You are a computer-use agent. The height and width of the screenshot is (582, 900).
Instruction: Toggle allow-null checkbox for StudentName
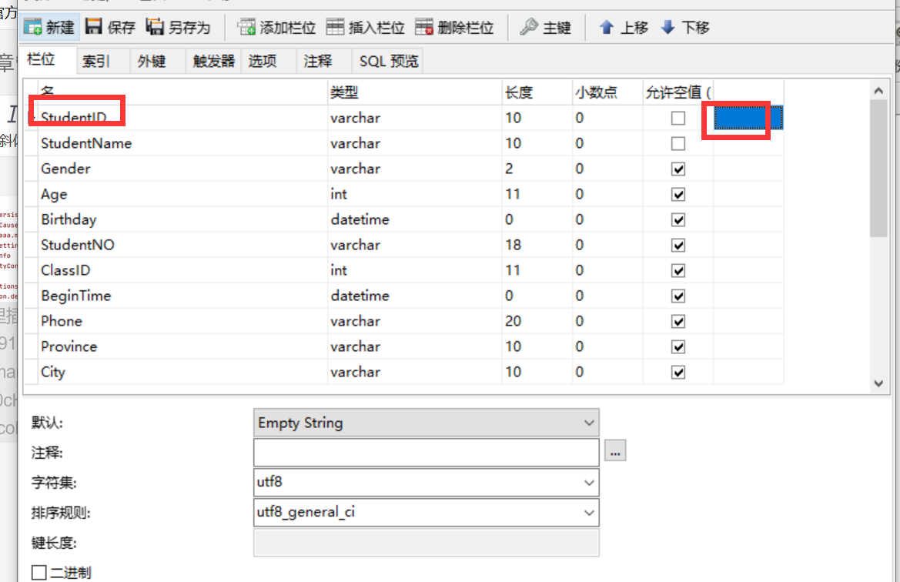[678, 143]
